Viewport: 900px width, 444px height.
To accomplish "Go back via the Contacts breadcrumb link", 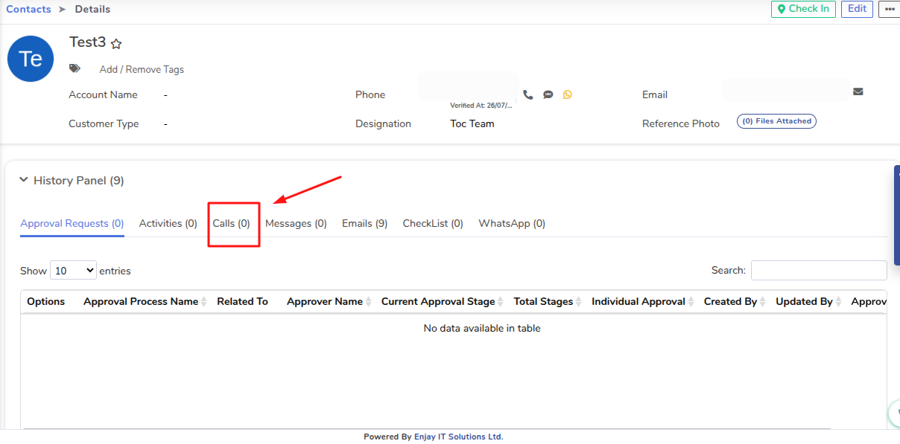I will pos(29,9).
